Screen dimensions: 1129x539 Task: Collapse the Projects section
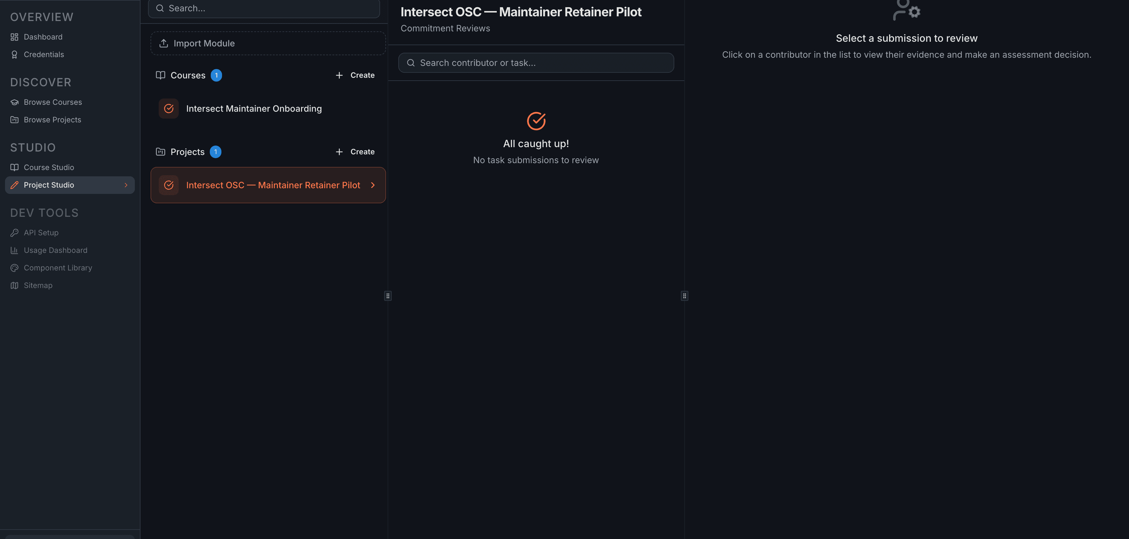(x=188, y=152)
